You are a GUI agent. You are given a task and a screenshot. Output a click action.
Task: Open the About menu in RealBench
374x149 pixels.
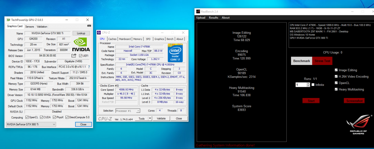tap(226, 18)
